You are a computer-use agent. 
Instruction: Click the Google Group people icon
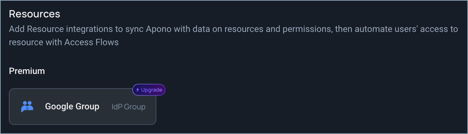pos(27,107)
